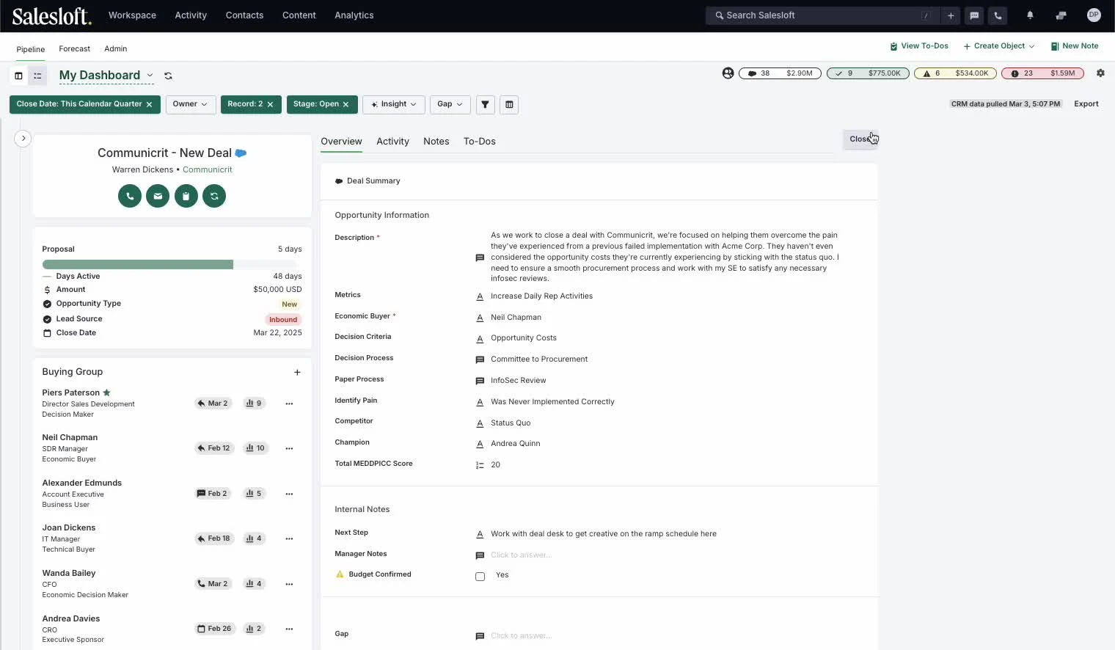Switch to the board layout view icon

click(19, 76)
